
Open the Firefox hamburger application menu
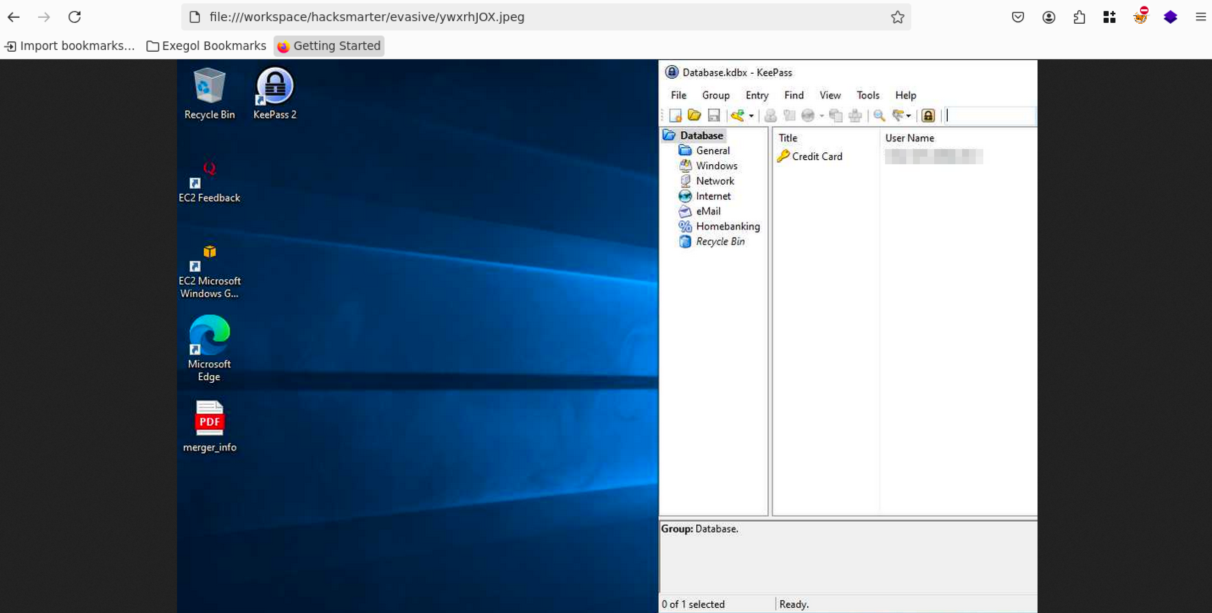tap(1200, 17)
